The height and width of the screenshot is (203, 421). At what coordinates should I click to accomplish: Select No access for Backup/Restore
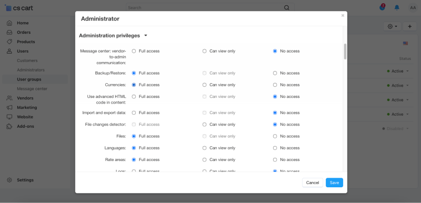point(275,73)
